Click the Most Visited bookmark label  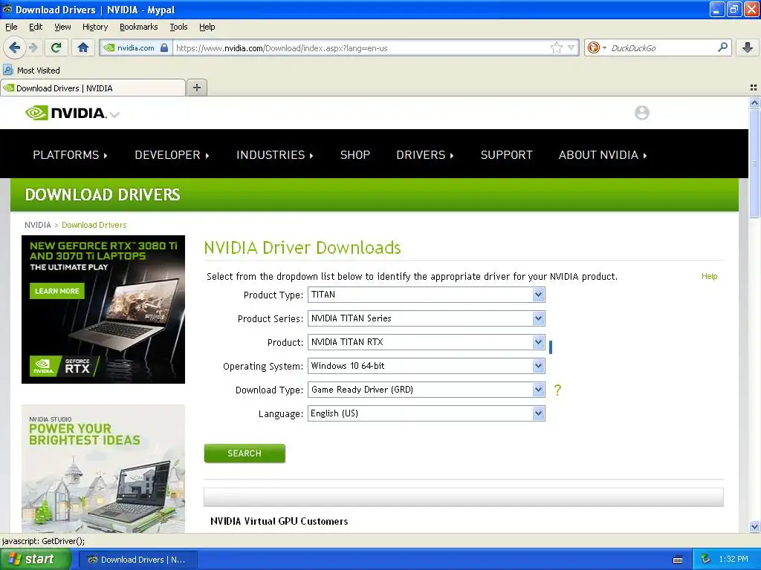pos(39,71)
